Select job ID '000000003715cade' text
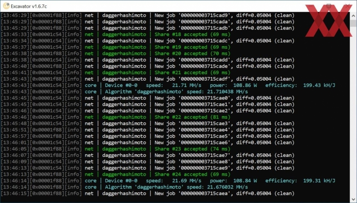The width and height of the screenshot is (357, 203). click(x=206, y=66)
